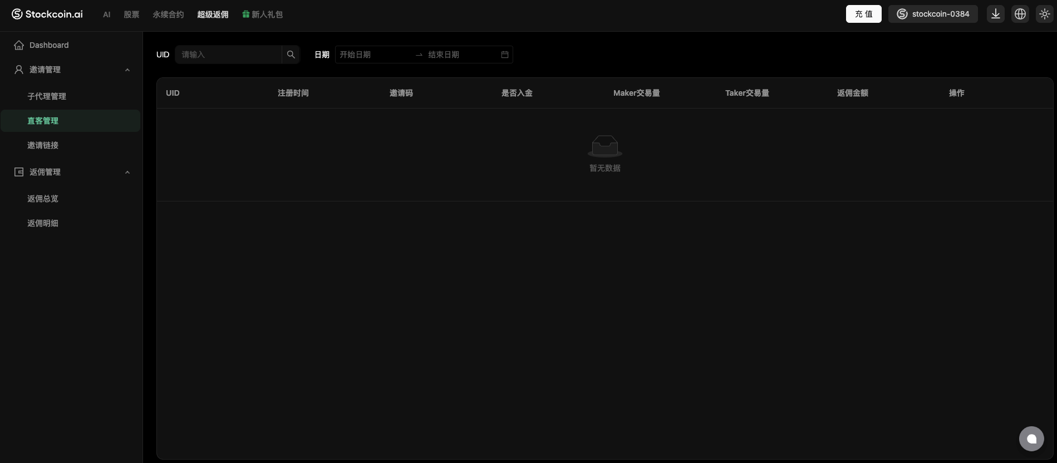Open language globe selector
The image size is (1057, 463).
pyautogui.click(x=1020, y=14)
